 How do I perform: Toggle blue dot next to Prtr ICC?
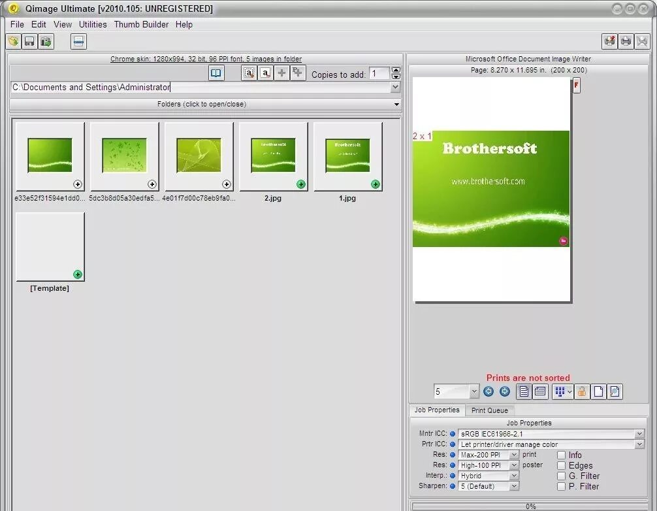tap(453, 444)
